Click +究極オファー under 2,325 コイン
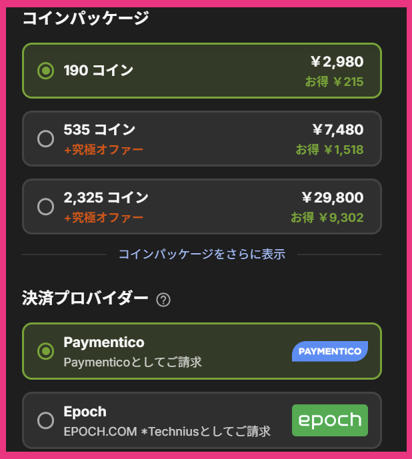 (x=103, y=218)
